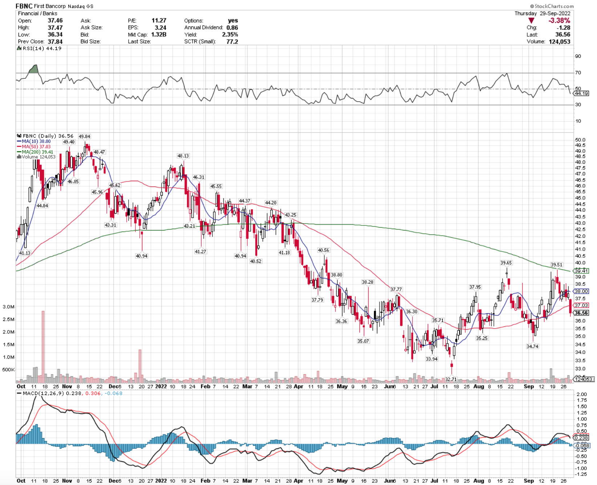Click the First Bancorp company name
The height and width of the screenshot is (485, 597).
pos(50,6)
